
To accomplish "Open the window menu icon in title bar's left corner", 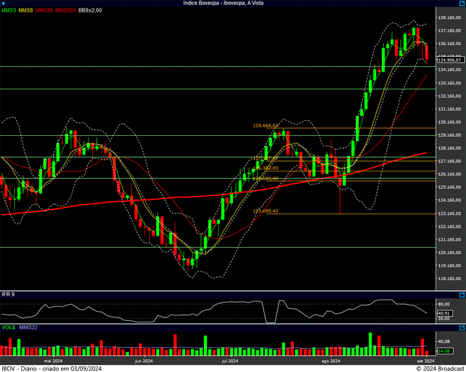I will tap(3, 3).
